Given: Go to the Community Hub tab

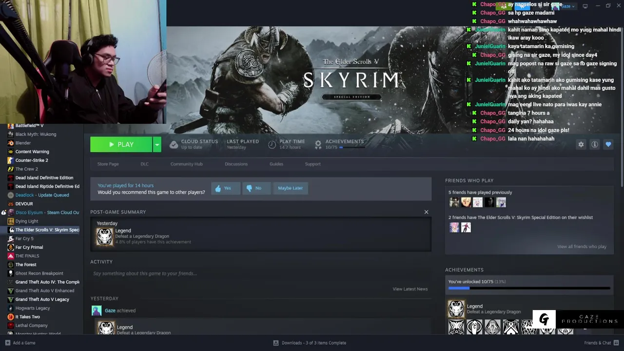Looking at the screenshot, I should click(186, 164).
